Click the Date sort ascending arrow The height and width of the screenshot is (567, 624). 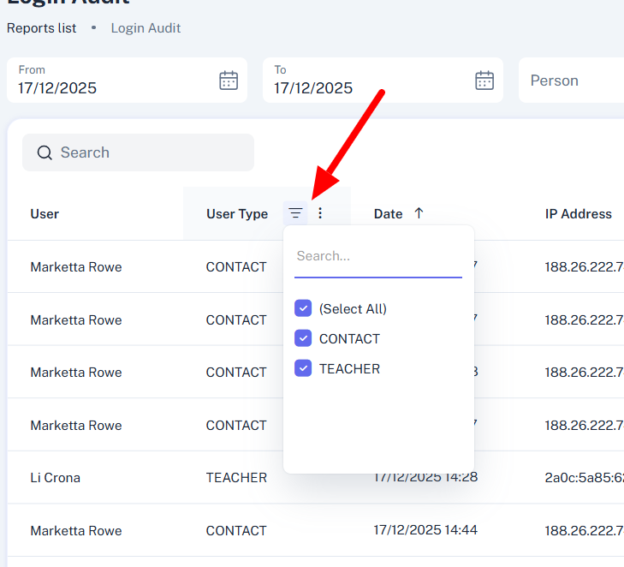[419, 213]
